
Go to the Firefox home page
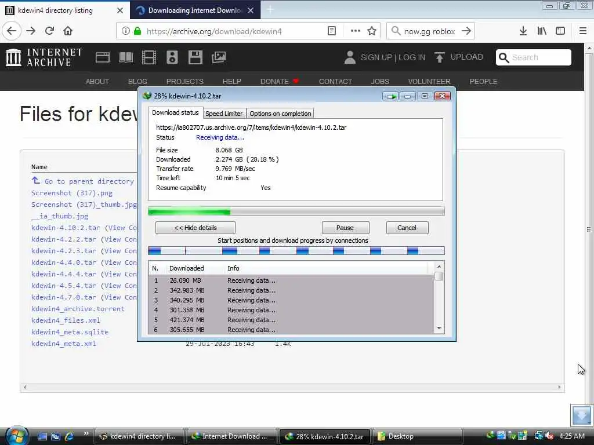(x=68, y=31)
